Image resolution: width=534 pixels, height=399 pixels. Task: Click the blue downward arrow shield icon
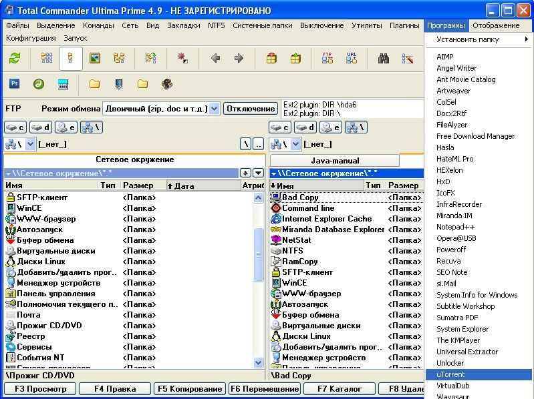click(118, 84)
